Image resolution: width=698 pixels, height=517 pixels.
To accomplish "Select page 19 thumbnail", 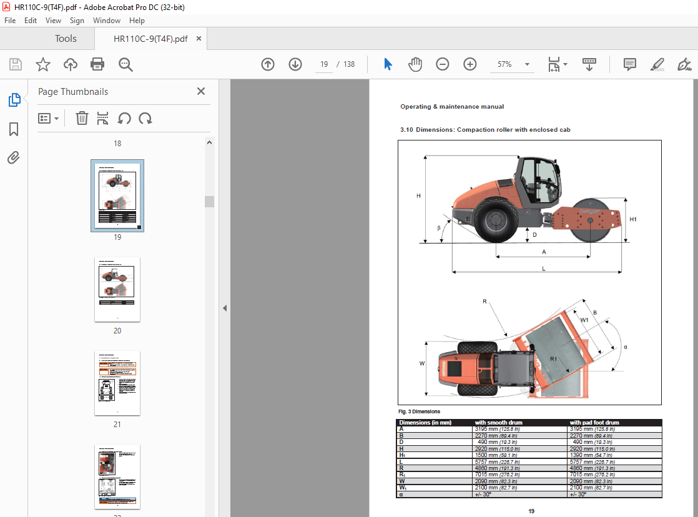I will [117, 196].
